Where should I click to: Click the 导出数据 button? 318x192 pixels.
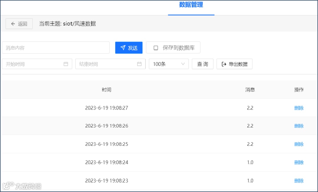coord(234,64)
